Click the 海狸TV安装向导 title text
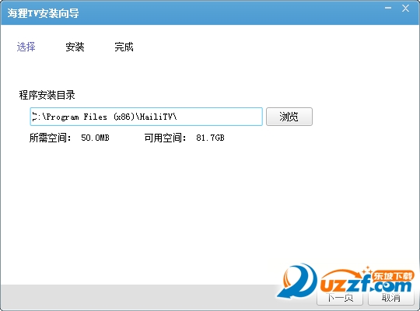 click(43, 13)
